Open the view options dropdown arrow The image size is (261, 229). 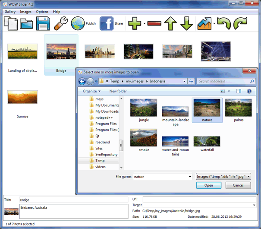pos(229,91)
